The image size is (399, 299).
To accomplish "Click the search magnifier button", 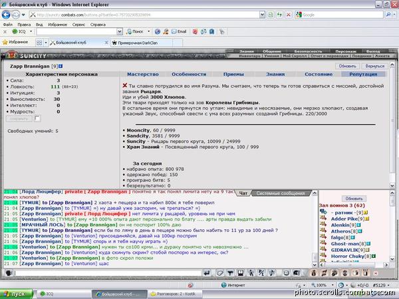I will click(388, 15).
